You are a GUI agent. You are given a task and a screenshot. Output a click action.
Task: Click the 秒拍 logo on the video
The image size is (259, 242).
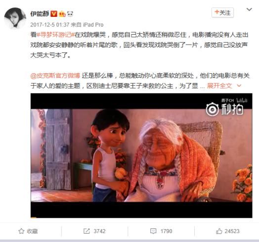click(224, 109)
